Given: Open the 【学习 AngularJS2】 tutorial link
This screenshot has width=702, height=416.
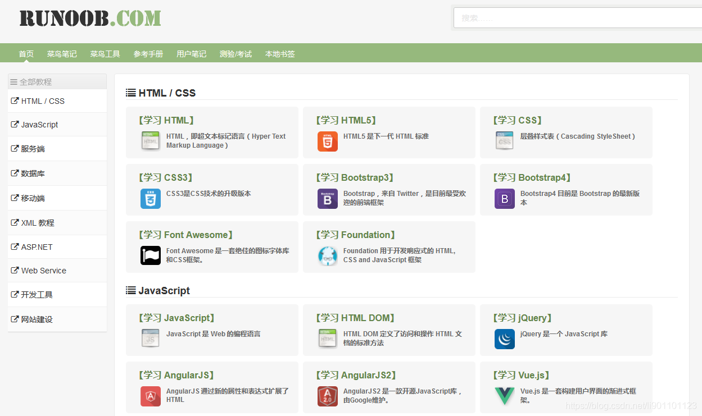Looking at the screenshot, I should coord(356,375).
